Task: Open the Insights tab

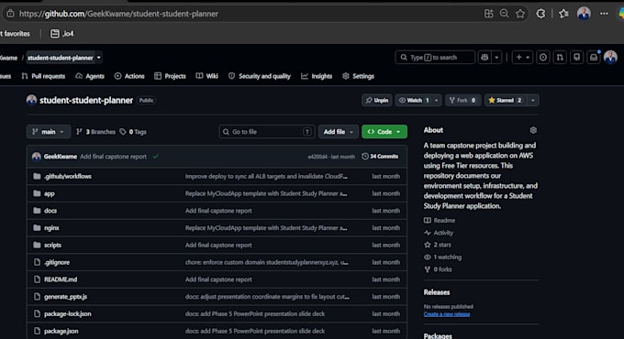Action: click(317, 76)
